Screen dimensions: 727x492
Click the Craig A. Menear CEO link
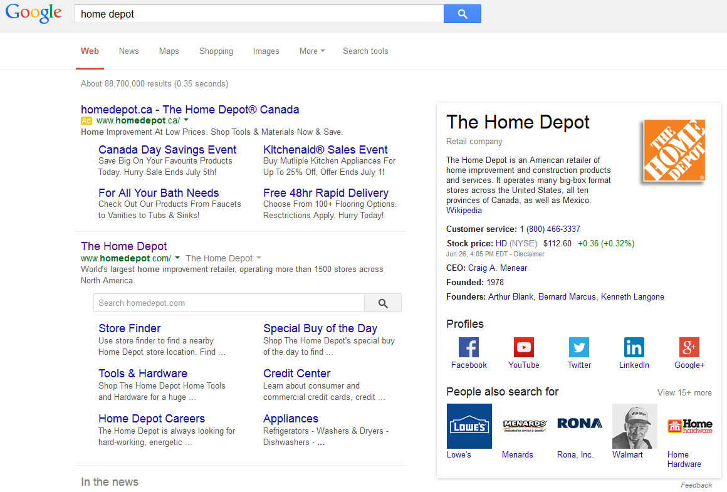tap(497, 268)
